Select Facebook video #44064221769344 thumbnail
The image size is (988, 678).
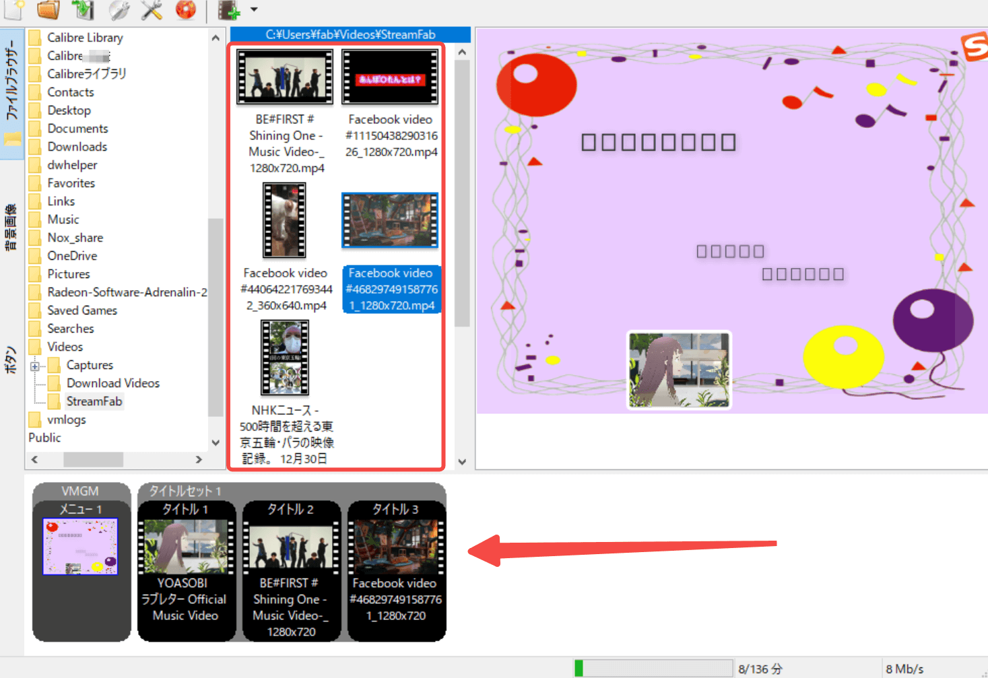tap(284, 220)
